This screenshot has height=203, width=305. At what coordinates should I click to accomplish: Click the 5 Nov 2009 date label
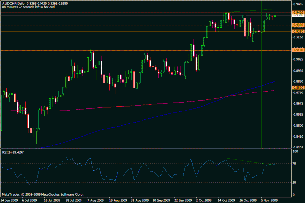click(269, 200)
